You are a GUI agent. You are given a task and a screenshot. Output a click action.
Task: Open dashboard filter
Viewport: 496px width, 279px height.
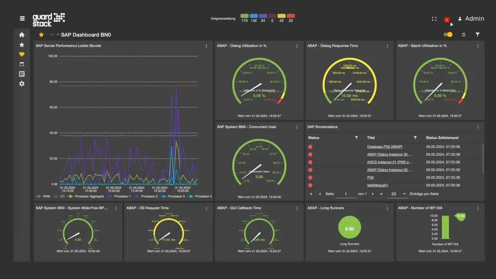(x=478, y=35)
